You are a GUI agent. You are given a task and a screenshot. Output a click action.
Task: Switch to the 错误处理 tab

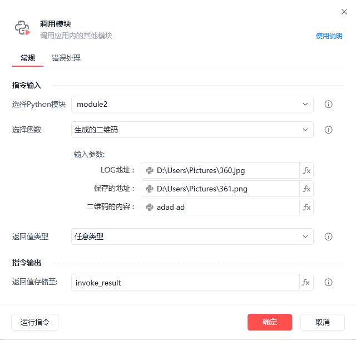pyautogui.click(x=66, y=58)
